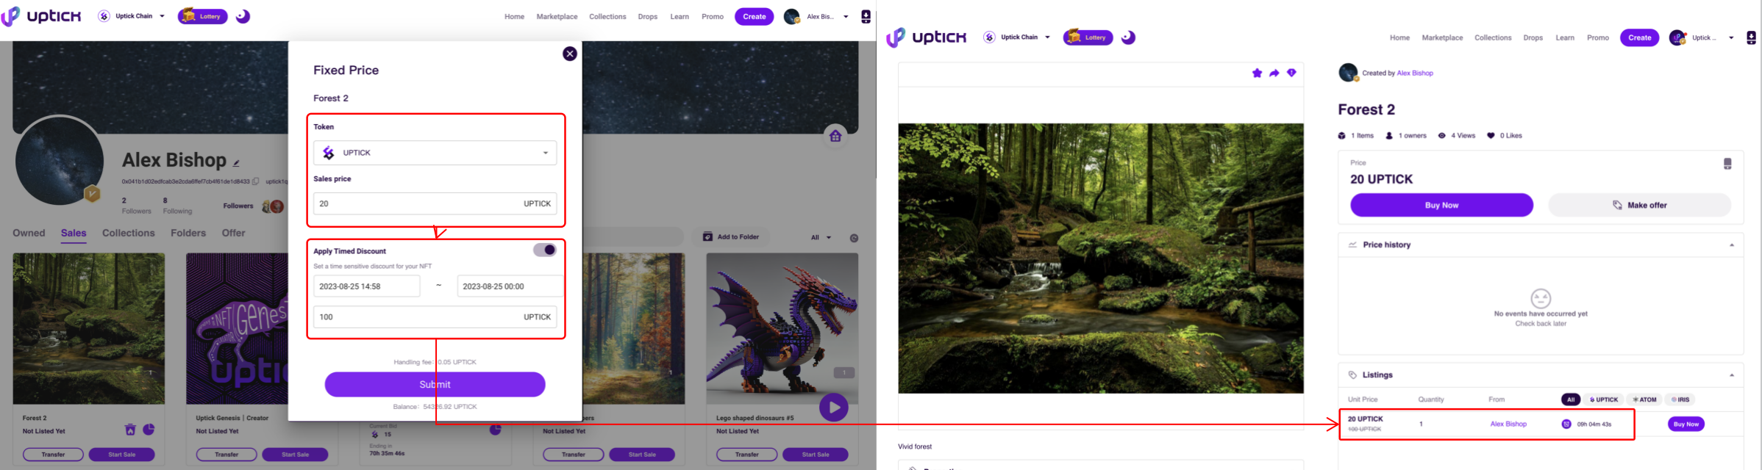Collapse the Listings section

coord(1732,375)
